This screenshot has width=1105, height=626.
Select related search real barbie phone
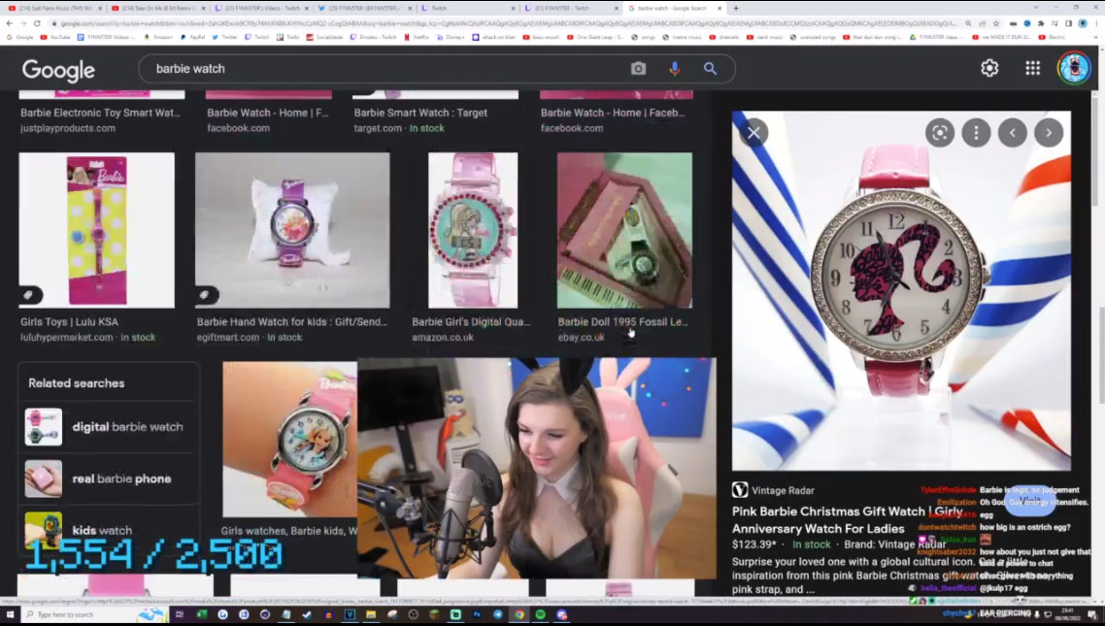[109, 478]
